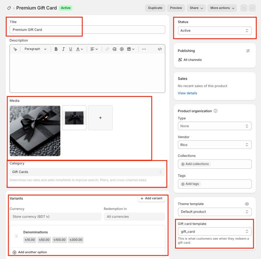Click the Store currency field
This screenshot has width=261, height=259.
coord(56,217)
